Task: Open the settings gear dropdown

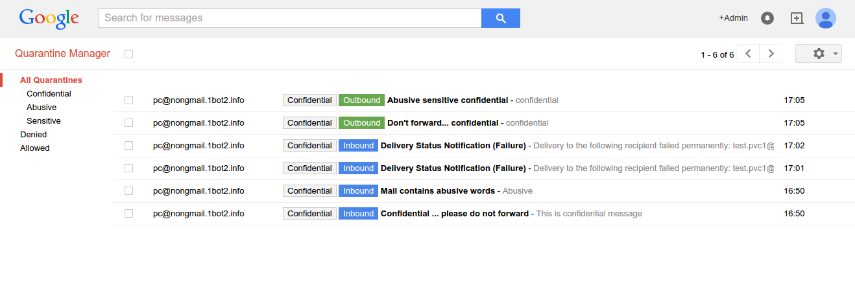Action: pyautogui.click(x=819, y=54)
